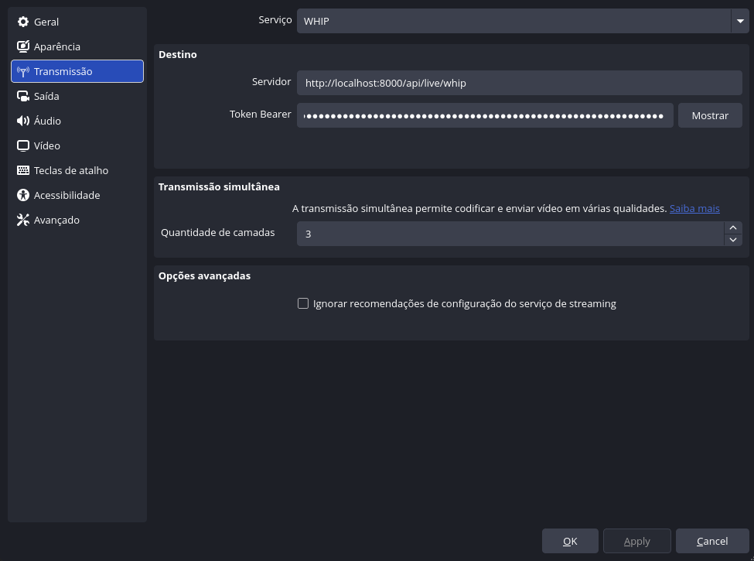Click the Acessibilidade person icon
This screenshot has height=561, width=754.
(22, 195)
